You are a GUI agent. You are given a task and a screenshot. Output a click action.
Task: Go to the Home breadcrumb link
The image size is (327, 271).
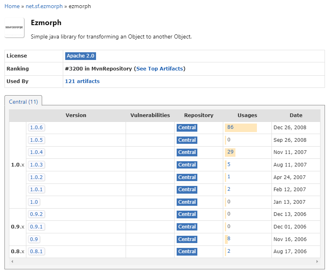coord(12,6)
